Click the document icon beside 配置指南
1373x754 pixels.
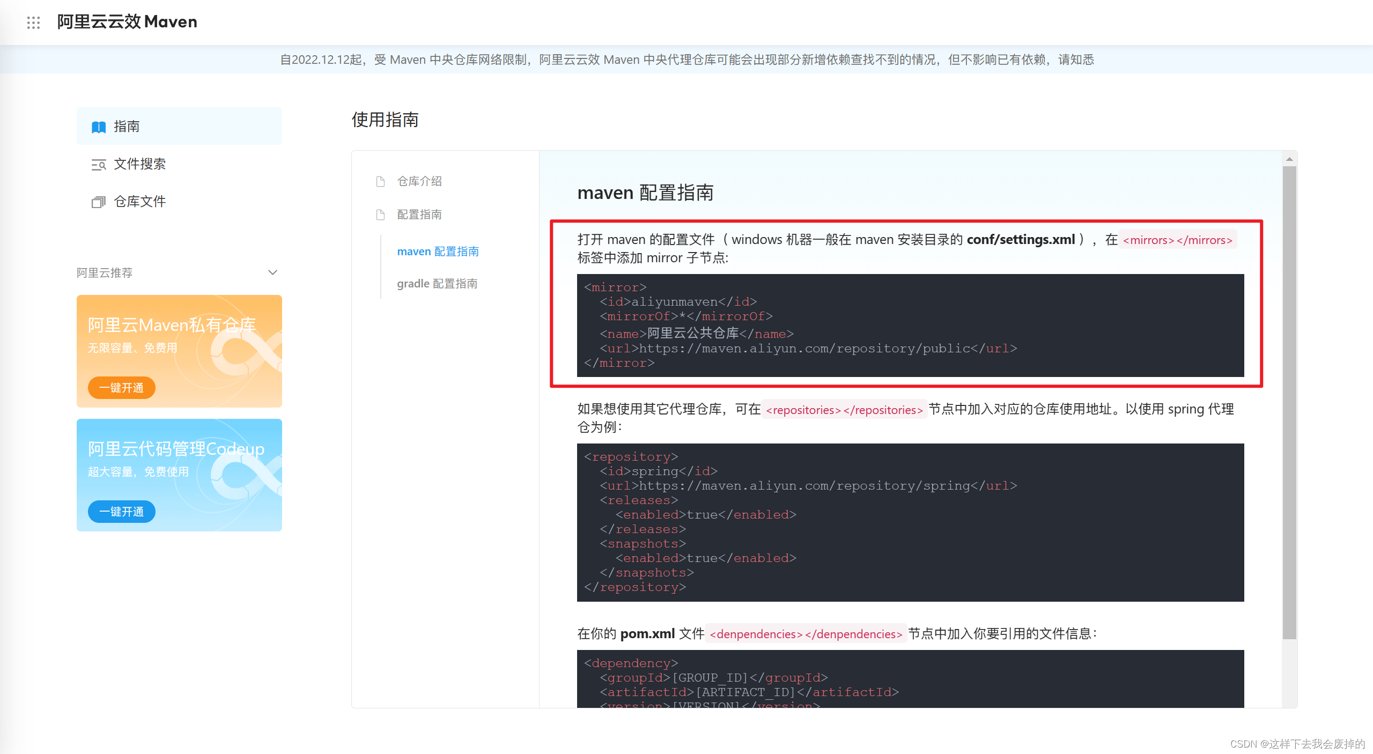[x=380, y=215]
